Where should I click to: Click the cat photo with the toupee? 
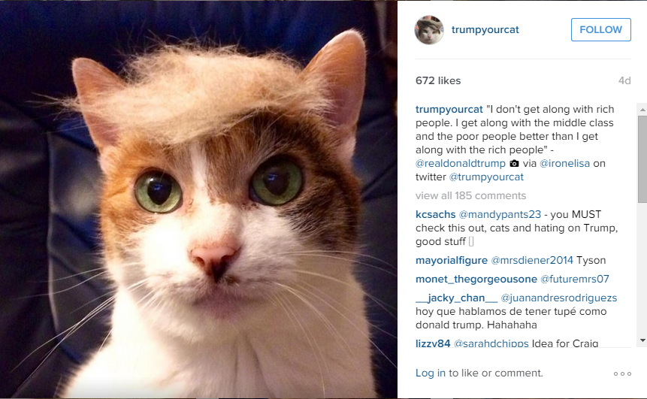click(198, 199)
